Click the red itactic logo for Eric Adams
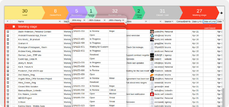The width and height of the screenshot is (229, 107). 152,94
